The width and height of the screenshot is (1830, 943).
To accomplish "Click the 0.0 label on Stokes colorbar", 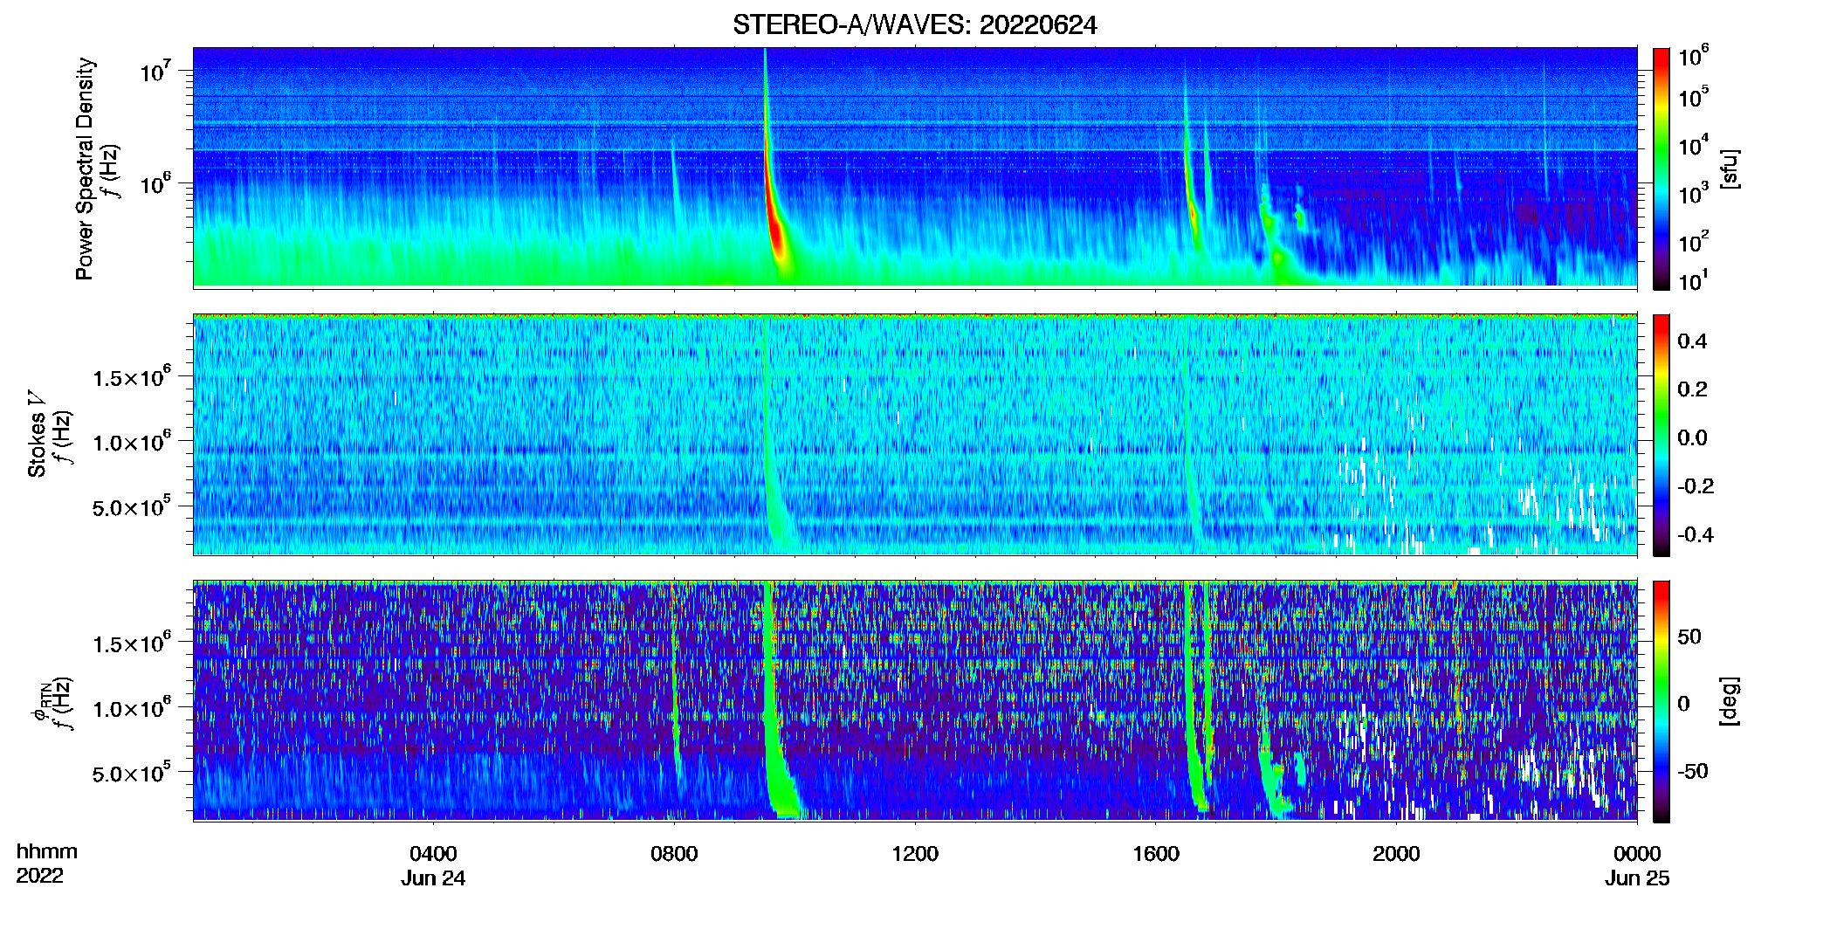I will tap(1692, 437).
